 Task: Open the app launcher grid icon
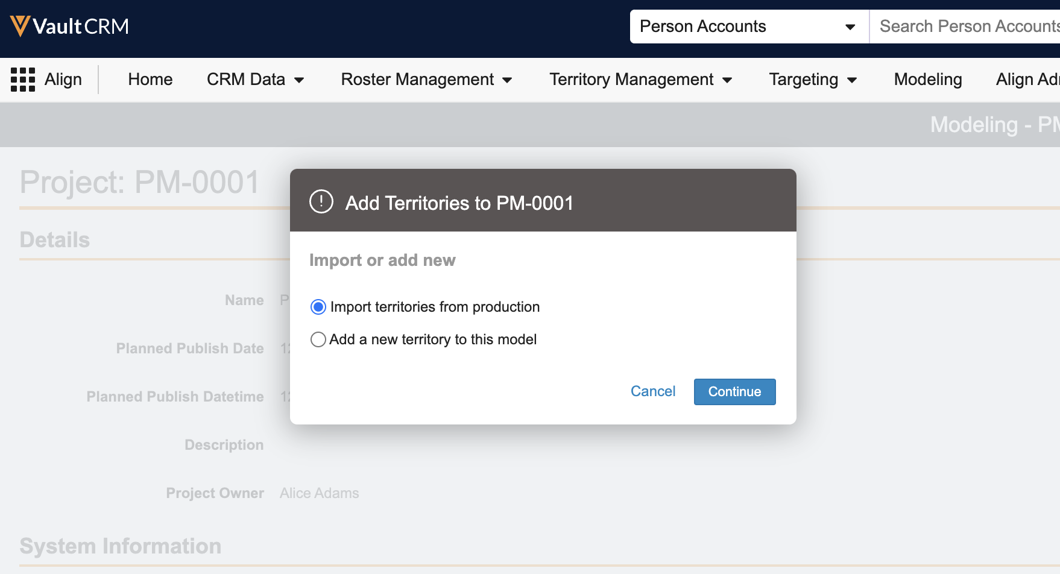coord(23,80)
